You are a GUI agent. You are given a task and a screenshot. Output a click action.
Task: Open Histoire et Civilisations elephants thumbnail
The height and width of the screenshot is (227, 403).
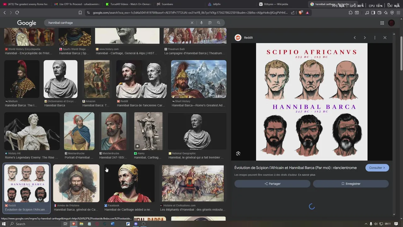click(193, 183)
